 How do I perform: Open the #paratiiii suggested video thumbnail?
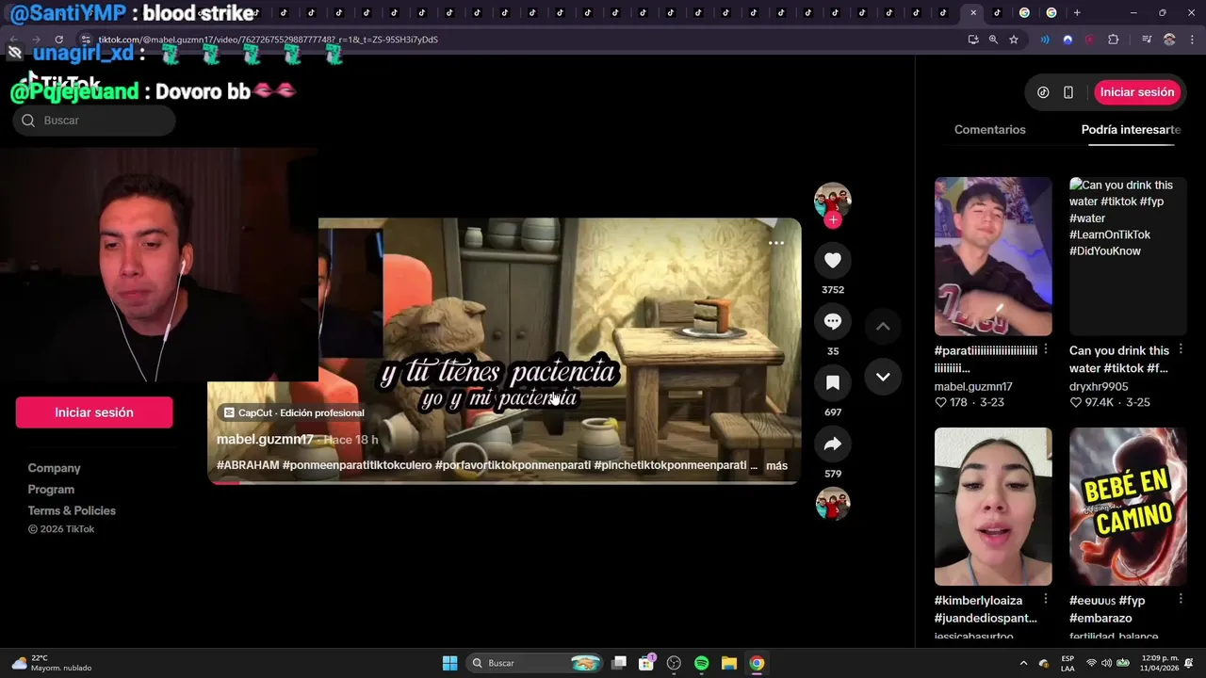tap(993, 256)
